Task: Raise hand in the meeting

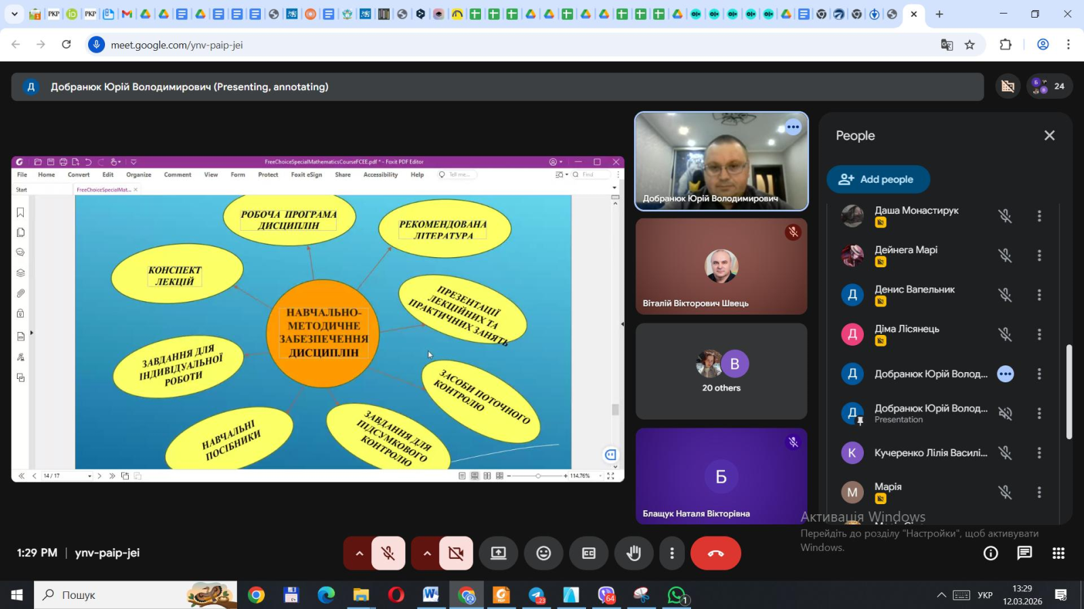Action: (633, 554)
